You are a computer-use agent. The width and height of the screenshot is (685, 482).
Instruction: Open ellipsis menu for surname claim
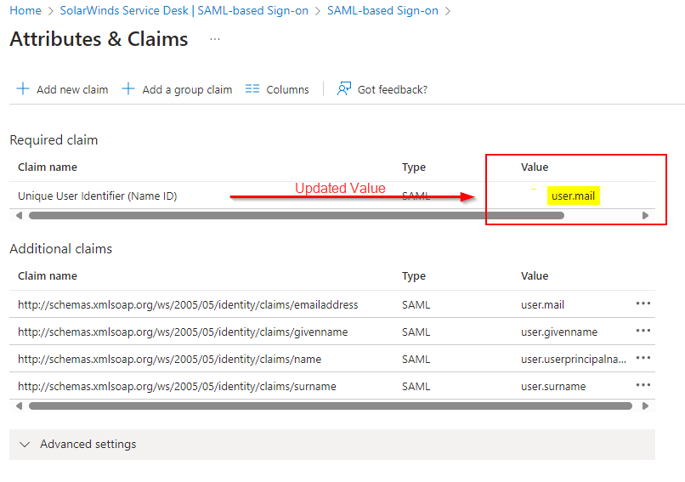pyautogui.click(x=643, y=385)
